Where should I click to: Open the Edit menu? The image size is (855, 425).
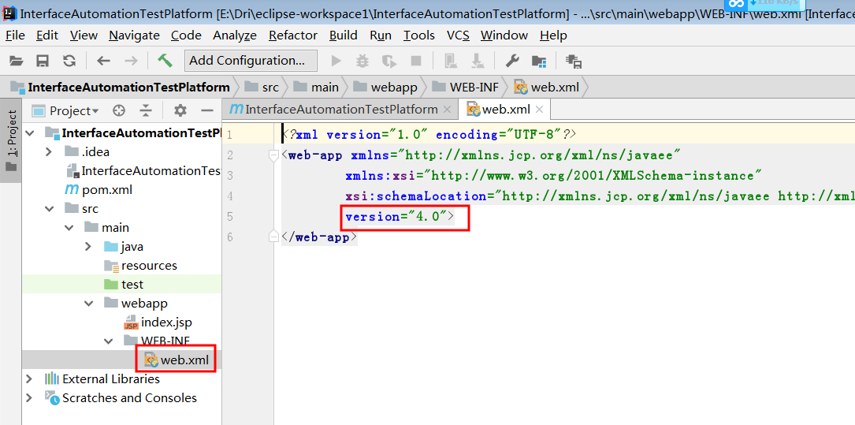point(47,35)
